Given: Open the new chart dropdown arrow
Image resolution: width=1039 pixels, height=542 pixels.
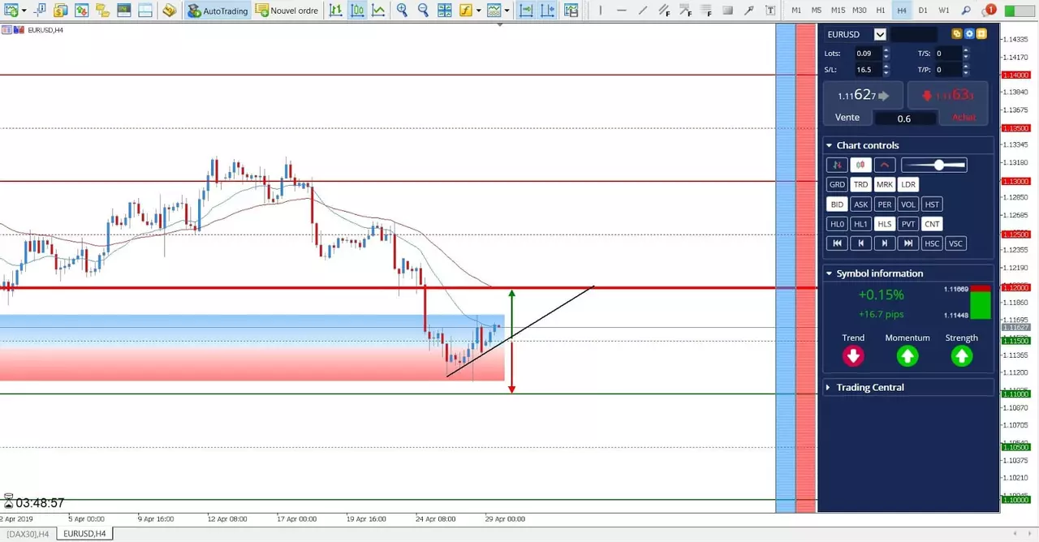Looking at the screenshot, I should 24,11.
